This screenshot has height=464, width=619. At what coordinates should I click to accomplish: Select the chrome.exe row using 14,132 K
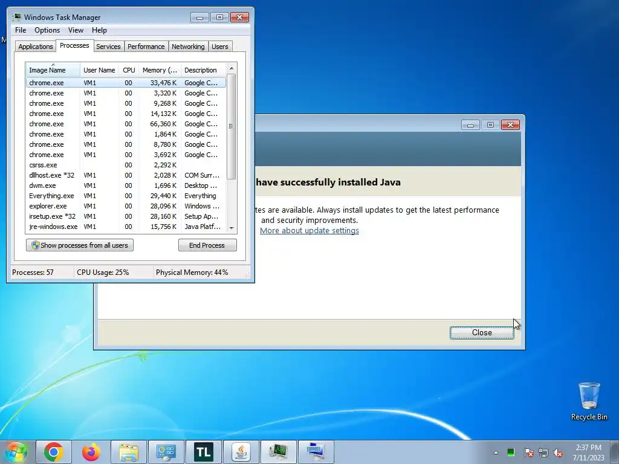[126, 114]
